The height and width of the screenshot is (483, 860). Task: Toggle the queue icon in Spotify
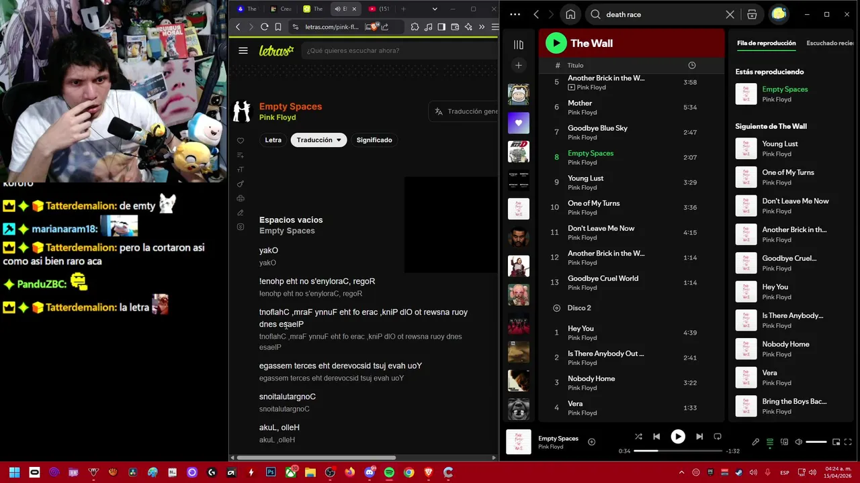pos(770,442)
